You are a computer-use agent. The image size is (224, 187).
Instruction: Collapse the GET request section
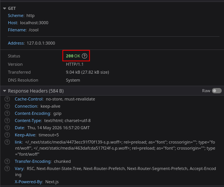[x=5, y=9]
